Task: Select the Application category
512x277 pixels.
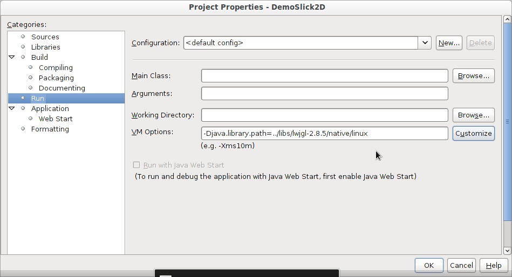Action: [50, 108]
